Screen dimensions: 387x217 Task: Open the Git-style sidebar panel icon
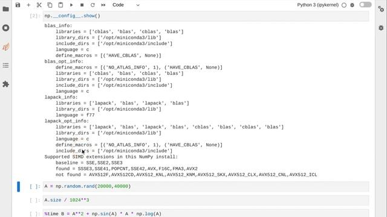pos(5,46)
